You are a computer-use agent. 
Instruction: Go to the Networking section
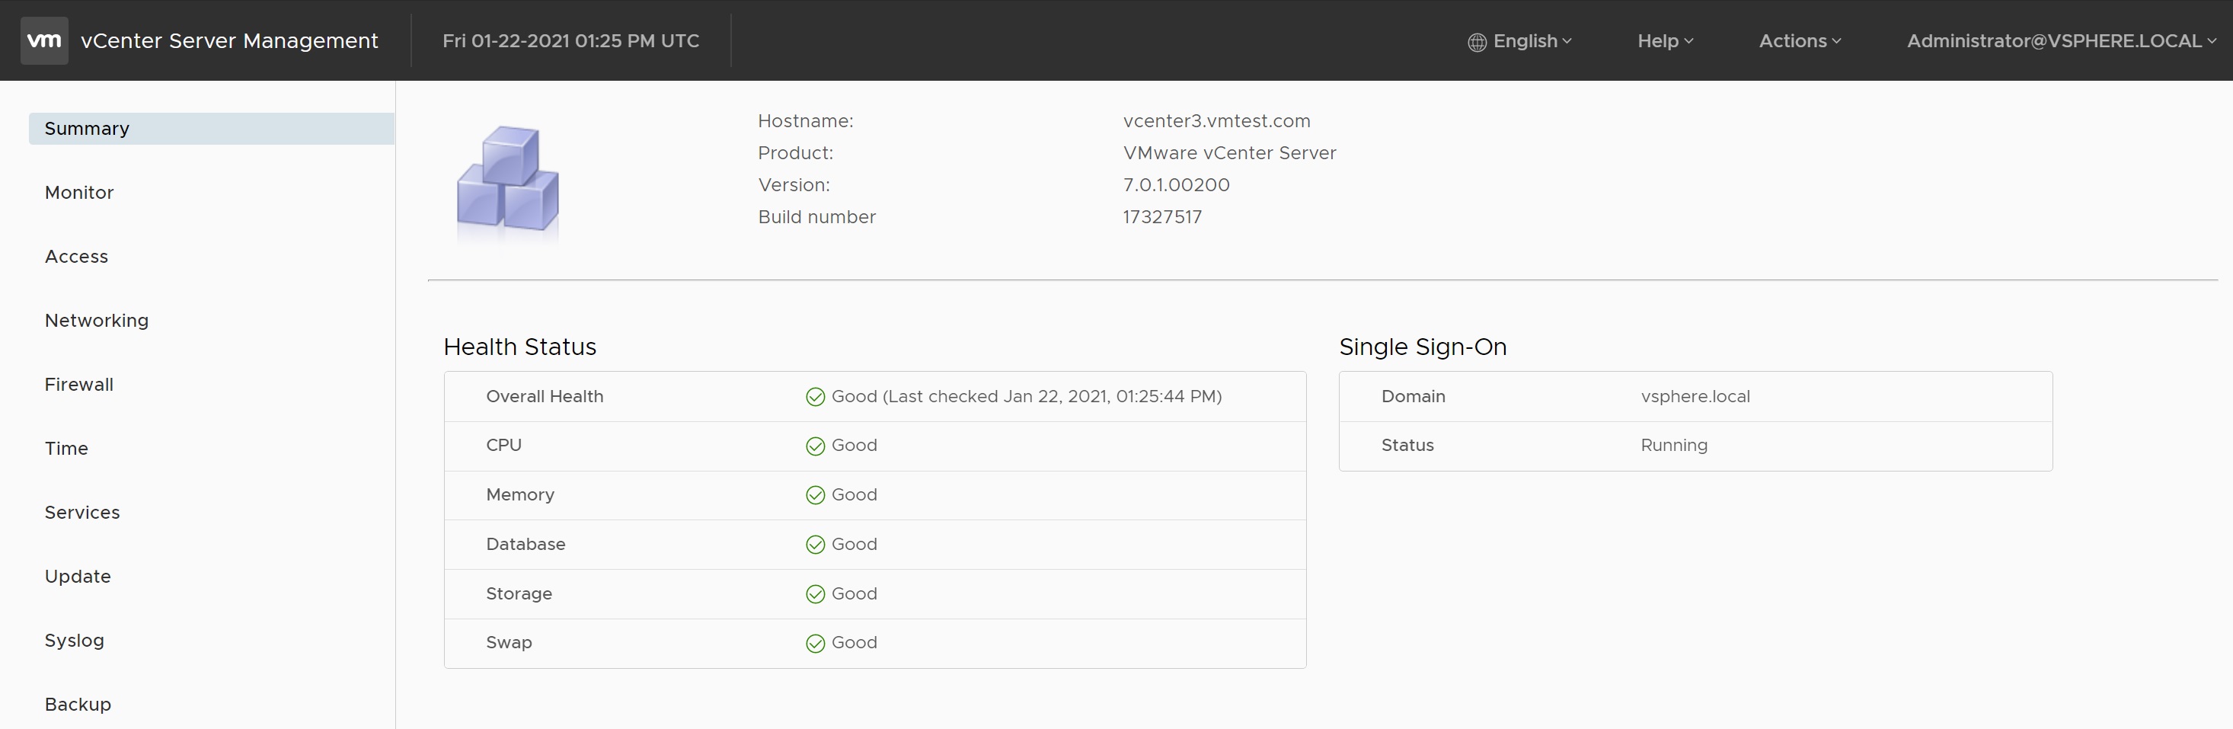pyautogui.click(x=96, y=321)
